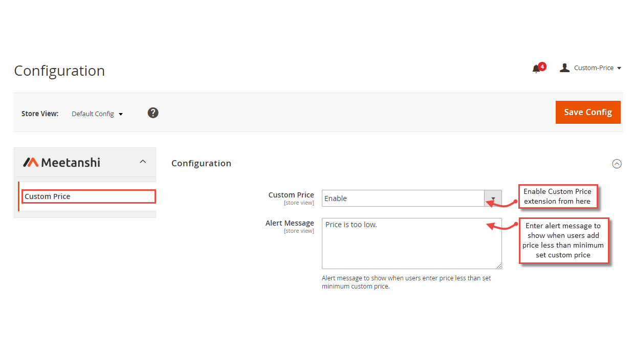Click the help question mark icon

tap(153, 113)
